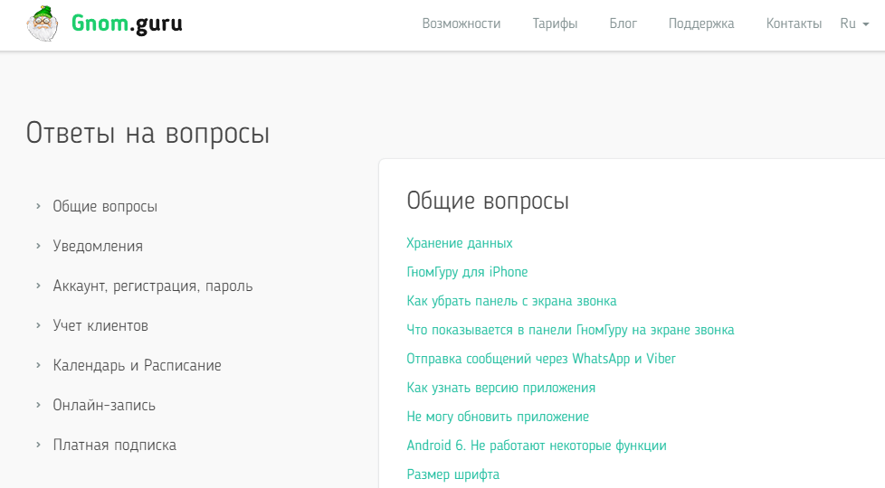Image resolution: width=885 pixels, height=488 pixels.
Task: Click the Gnom.guru gnome logo icon
Action: click(x=43, y=24)
